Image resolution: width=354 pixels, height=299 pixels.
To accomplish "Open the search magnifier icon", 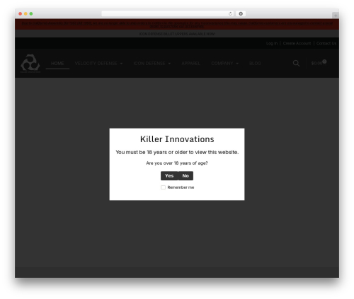I will [296, 63].
